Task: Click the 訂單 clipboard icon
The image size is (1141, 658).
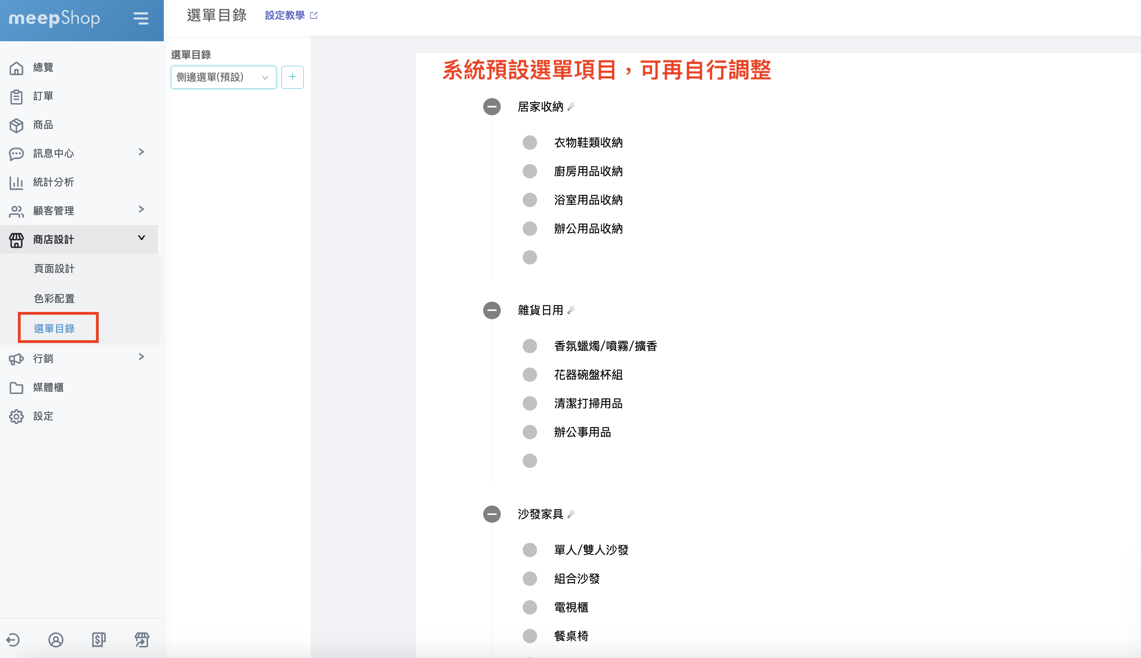Action: point(16,97)
